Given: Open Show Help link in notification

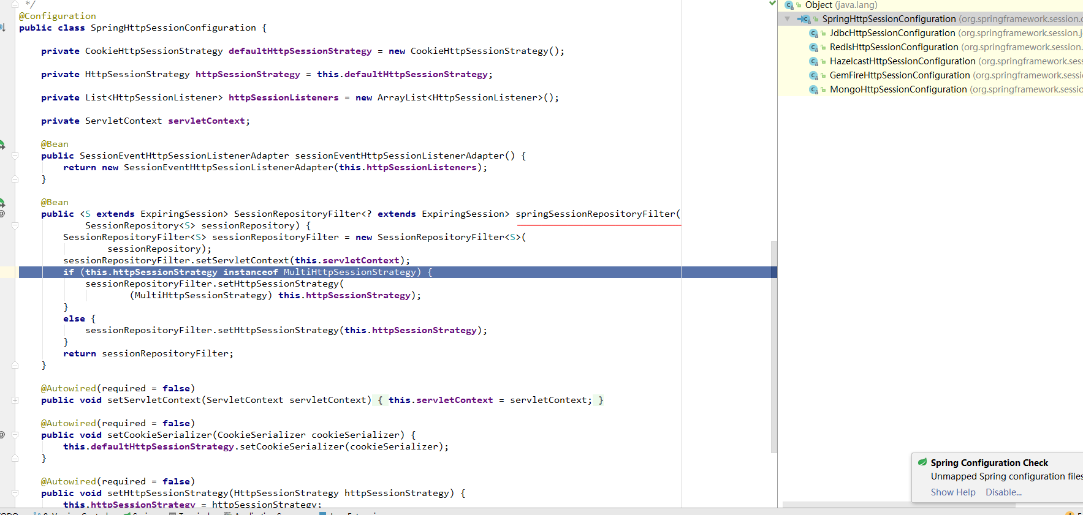Looking at the screenshot, I should tap(953, 492).
